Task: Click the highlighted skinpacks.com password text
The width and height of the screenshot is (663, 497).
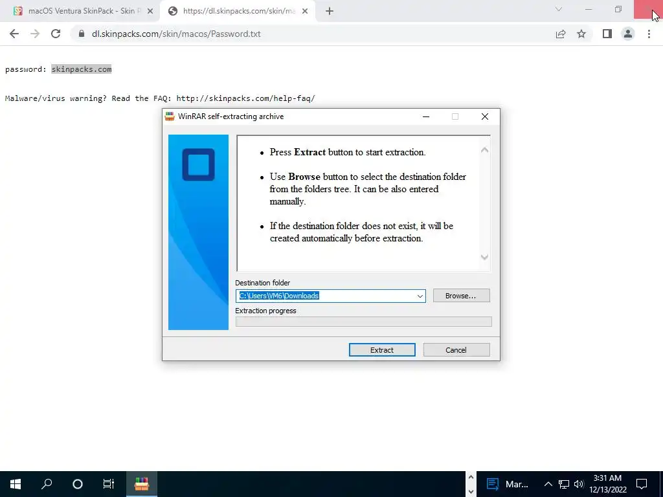Action: click(x=82, y=69)
